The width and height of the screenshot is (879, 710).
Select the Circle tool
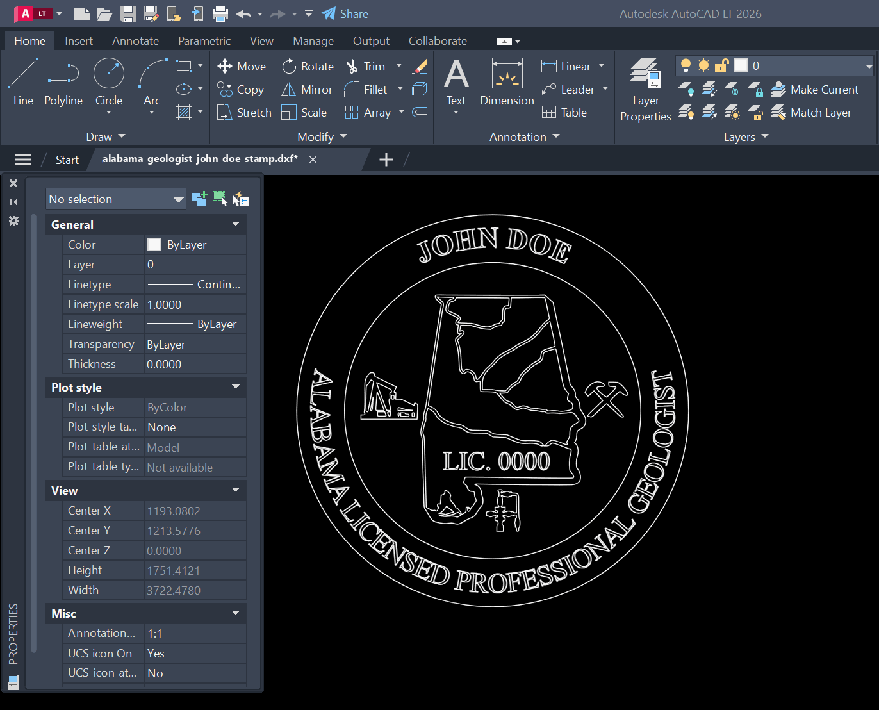click(109, 81)
